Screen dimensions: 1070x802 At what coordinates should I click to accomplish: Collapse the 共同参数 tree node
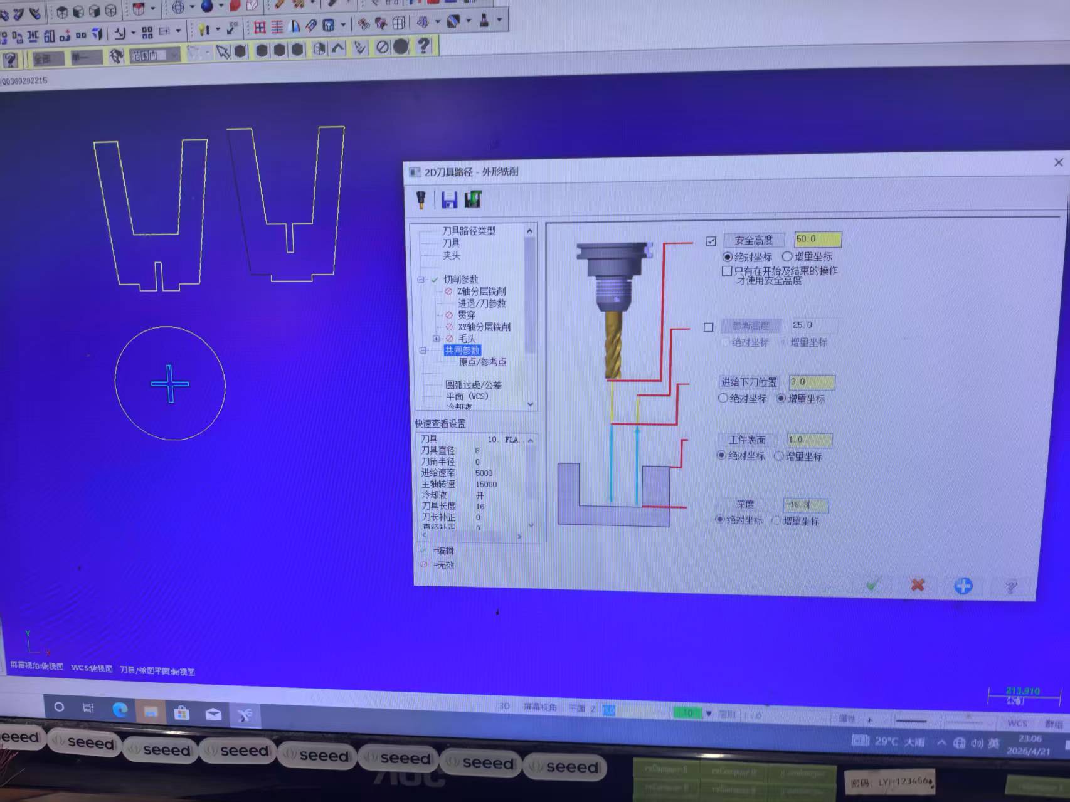click(423, 351)
